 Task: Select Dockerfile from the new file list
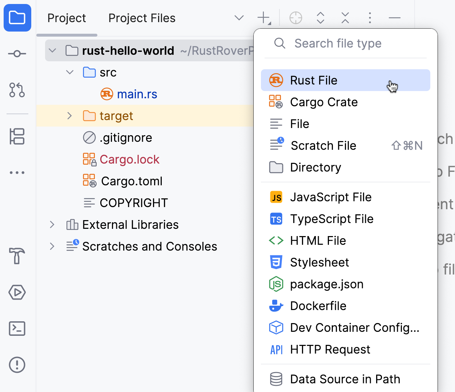pyautogui.click(x=318, y=306)
